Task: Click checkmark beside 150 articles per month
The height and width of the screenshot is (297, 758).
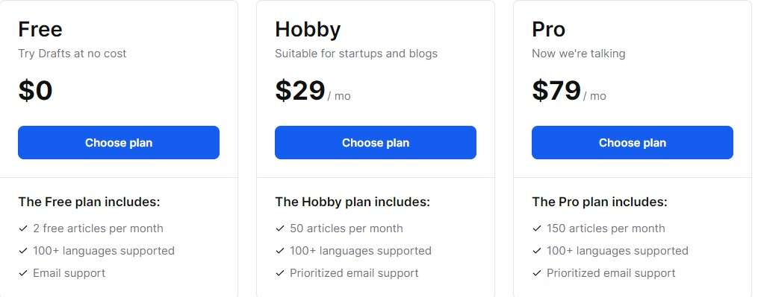Action: coord(536,229)
